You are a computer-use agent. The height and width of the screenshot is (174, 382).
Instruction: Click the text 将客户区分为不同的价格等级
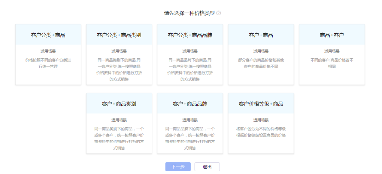tap(261, 129)
